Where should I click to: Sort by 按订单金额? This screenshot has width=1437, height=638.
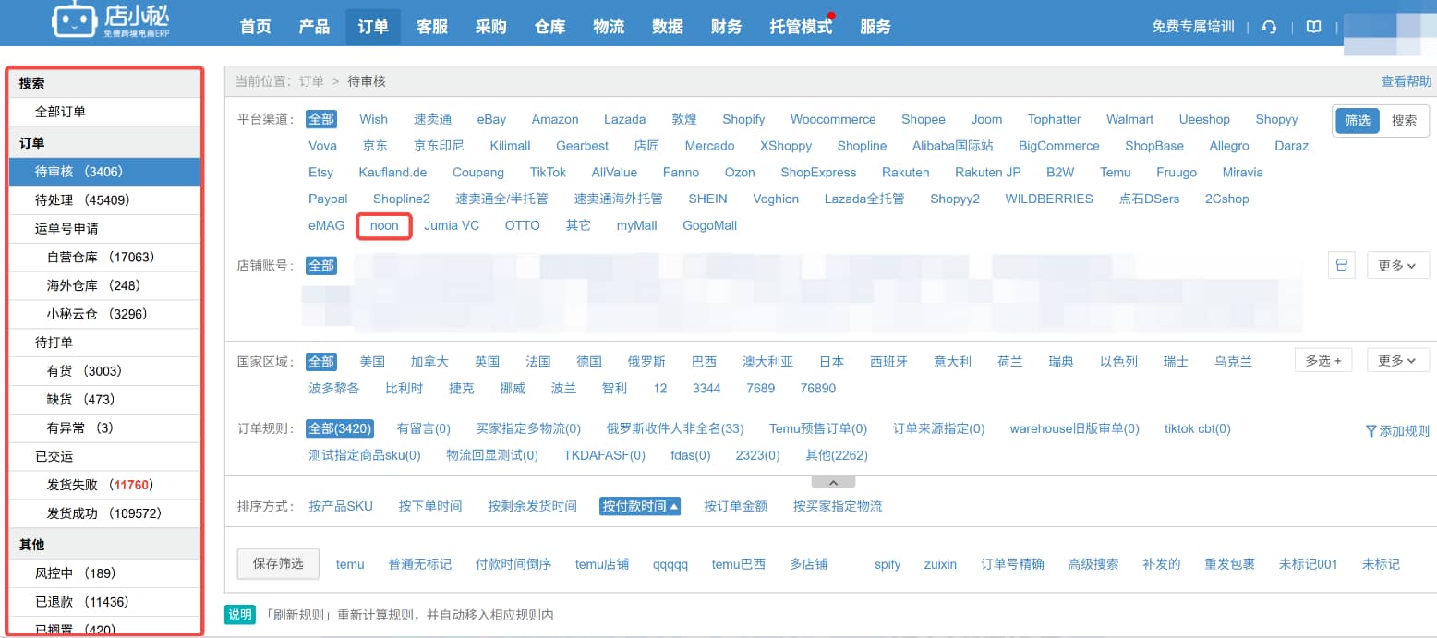[x=735, y=506]
